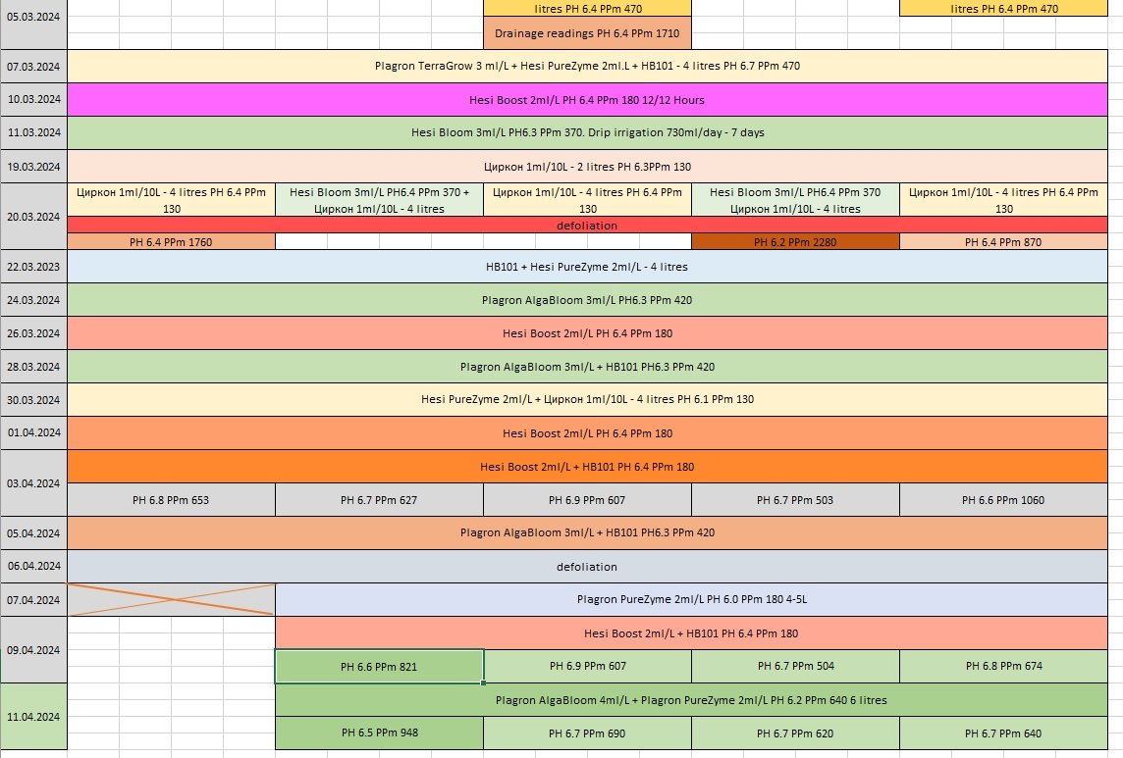Click the 07.04.2024 date cell
1123x758 pixels.
pos(33,600)
